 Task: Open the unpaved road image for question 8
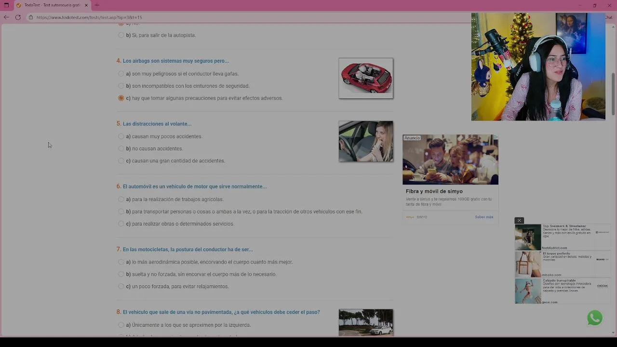[366, 322]
